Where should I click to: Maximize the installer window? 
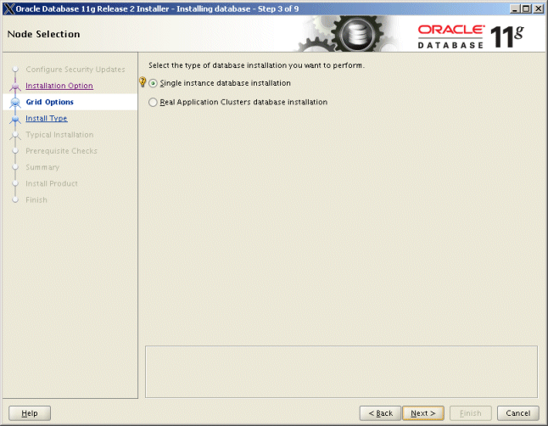526,8
